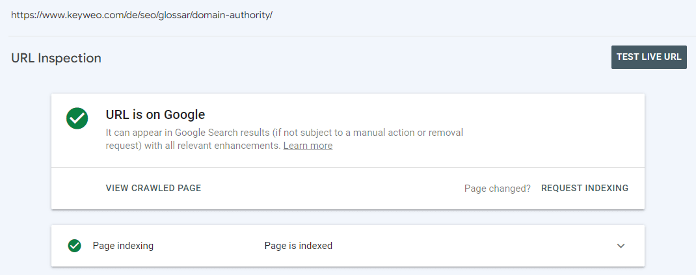
Task: Open the Learn more link
Action: click(x=308, y=146)
